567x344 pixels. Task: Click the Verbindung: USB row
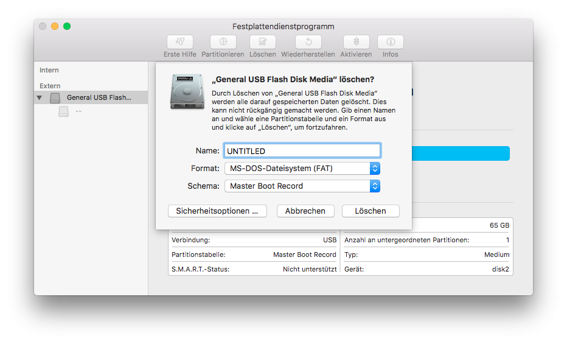click(254, 240)
